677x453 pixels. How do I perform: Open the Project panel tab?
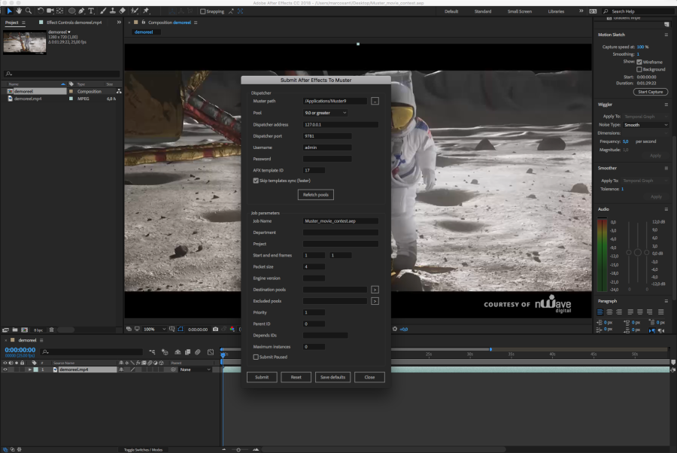(11, 23)
